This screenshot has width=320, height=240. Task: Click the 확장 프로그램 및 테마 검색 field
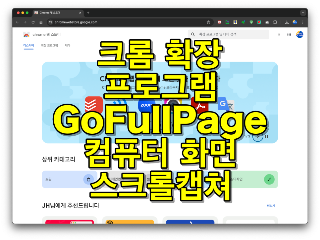228,34
